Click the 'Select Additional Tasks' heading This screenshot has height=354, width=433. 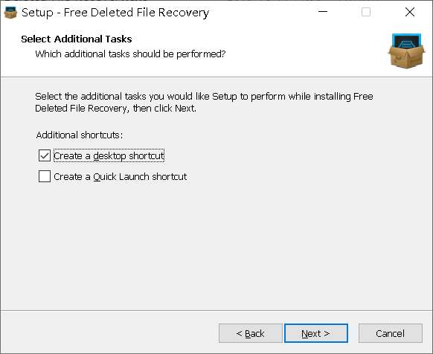[x=77, y=39]
